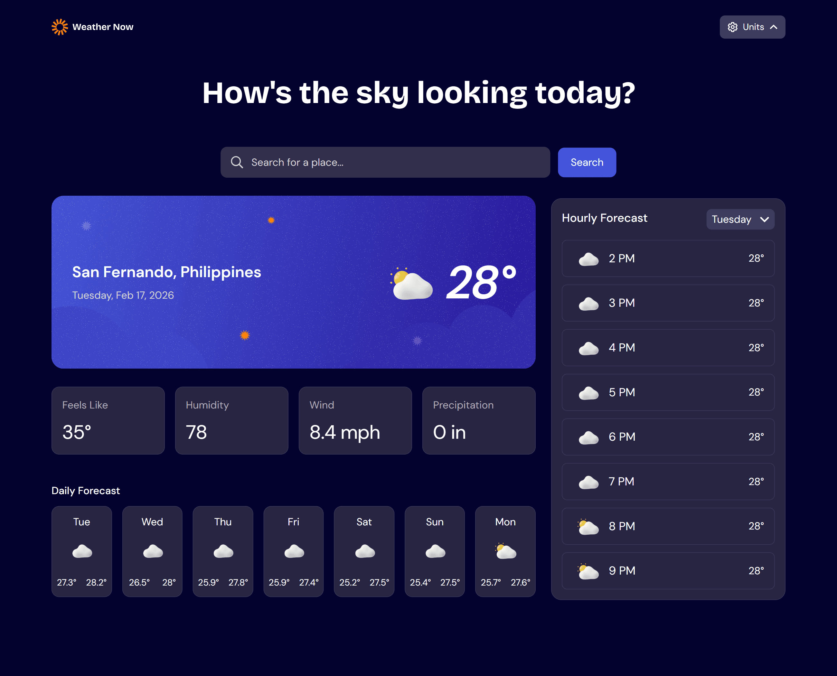Click the magnifying glass in the search bar
The image size is (837, 676).
(237, 162)
